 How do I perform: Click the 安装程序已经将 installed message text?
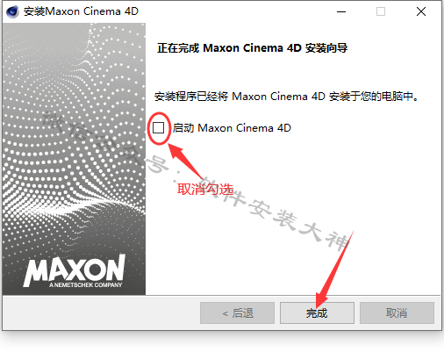coord(287,97)
